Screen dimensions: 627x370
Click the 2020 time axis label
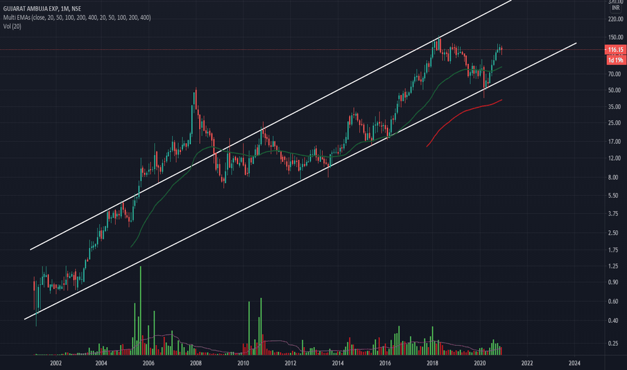pyautogui.click(x=480, y=363)
